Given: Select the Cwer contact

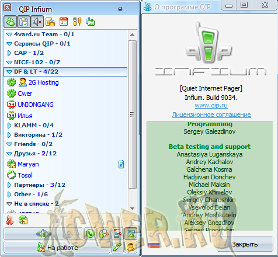Looking at the screenshot, I should [x=65, y=93].
